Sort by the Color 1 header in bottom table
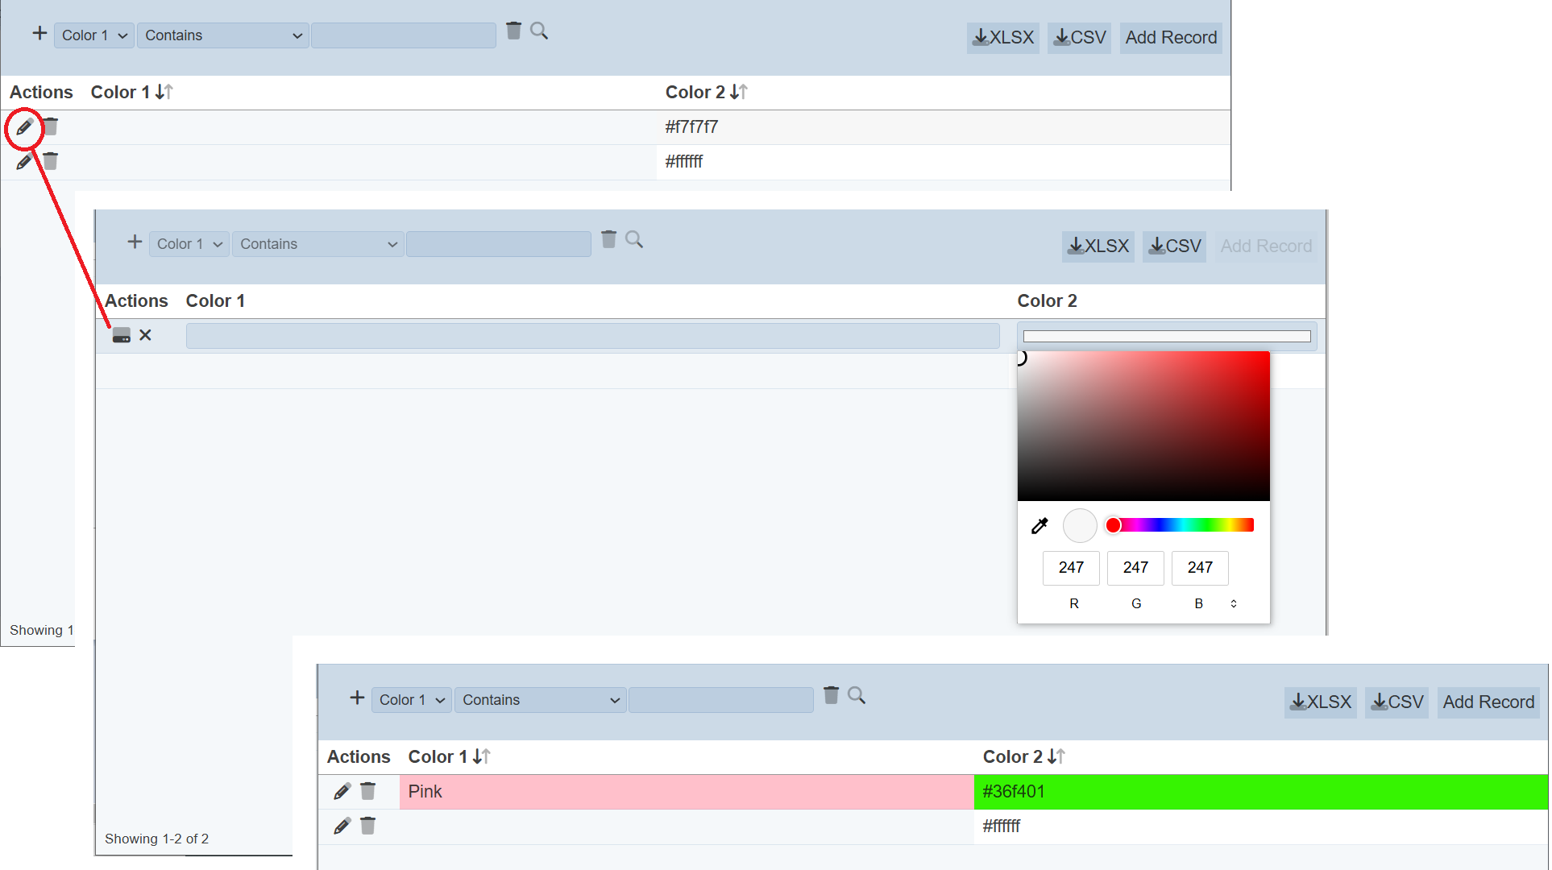1552x870 pixels. [x=449, y=756]
